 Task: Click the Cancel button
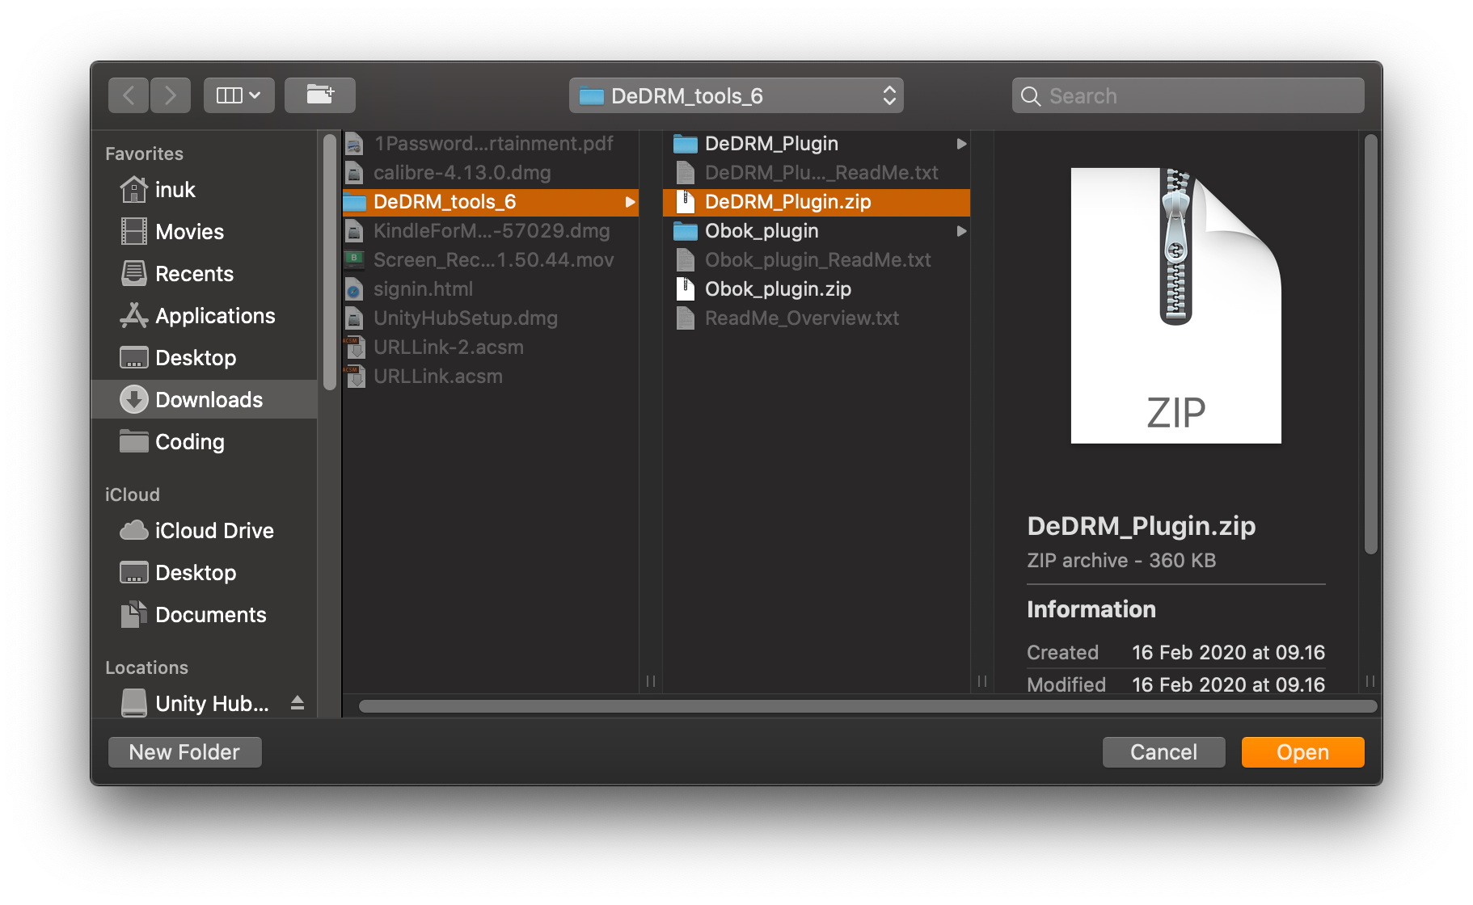click(1163, 752)
